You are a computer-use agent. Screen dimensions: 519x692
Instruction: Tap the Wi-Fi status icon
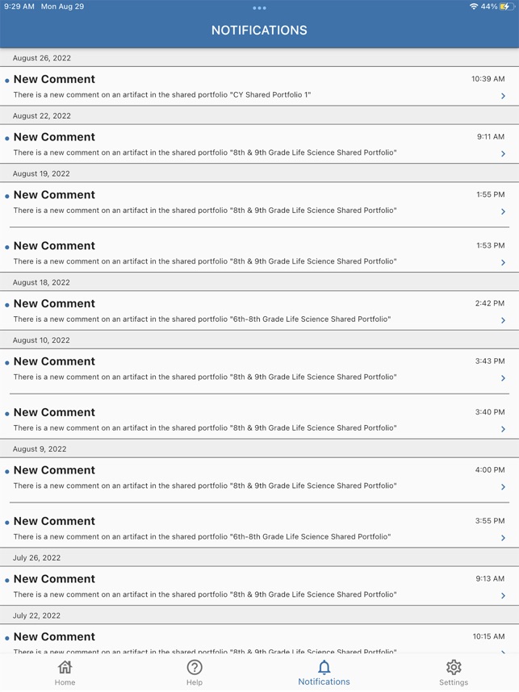pyautogui.click(x=473, y=6)
